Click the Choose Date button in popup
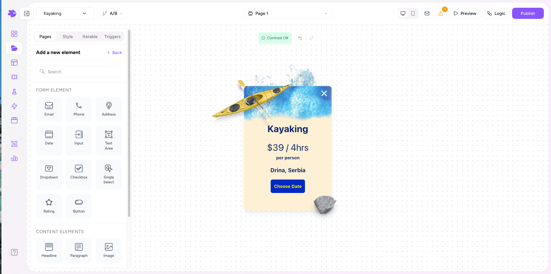 click(x=288, y=186)
